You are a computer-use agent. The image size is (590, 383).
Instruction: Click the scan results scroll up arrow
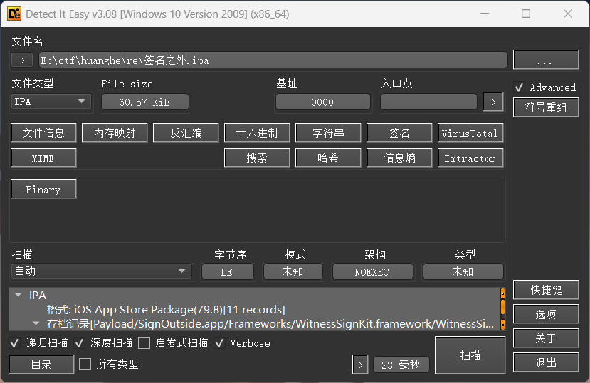coord(502,293)
